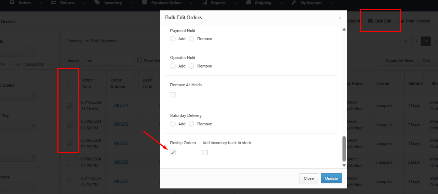The height and width of the screenshot is (194, 438).
Task: Select Add under Operator Hold
Action: pos(173,66)
